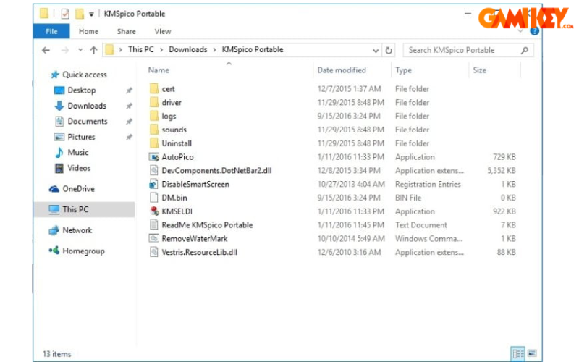The height and width of the screenshot is (362, 579).
Task: Select the RemoveWaterMark command file icon
Action: coord(154,239)
